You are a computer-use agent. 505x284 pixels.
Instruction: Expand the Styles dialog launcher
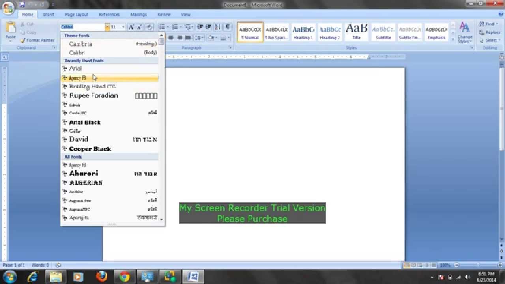click(x=471, y=48)
